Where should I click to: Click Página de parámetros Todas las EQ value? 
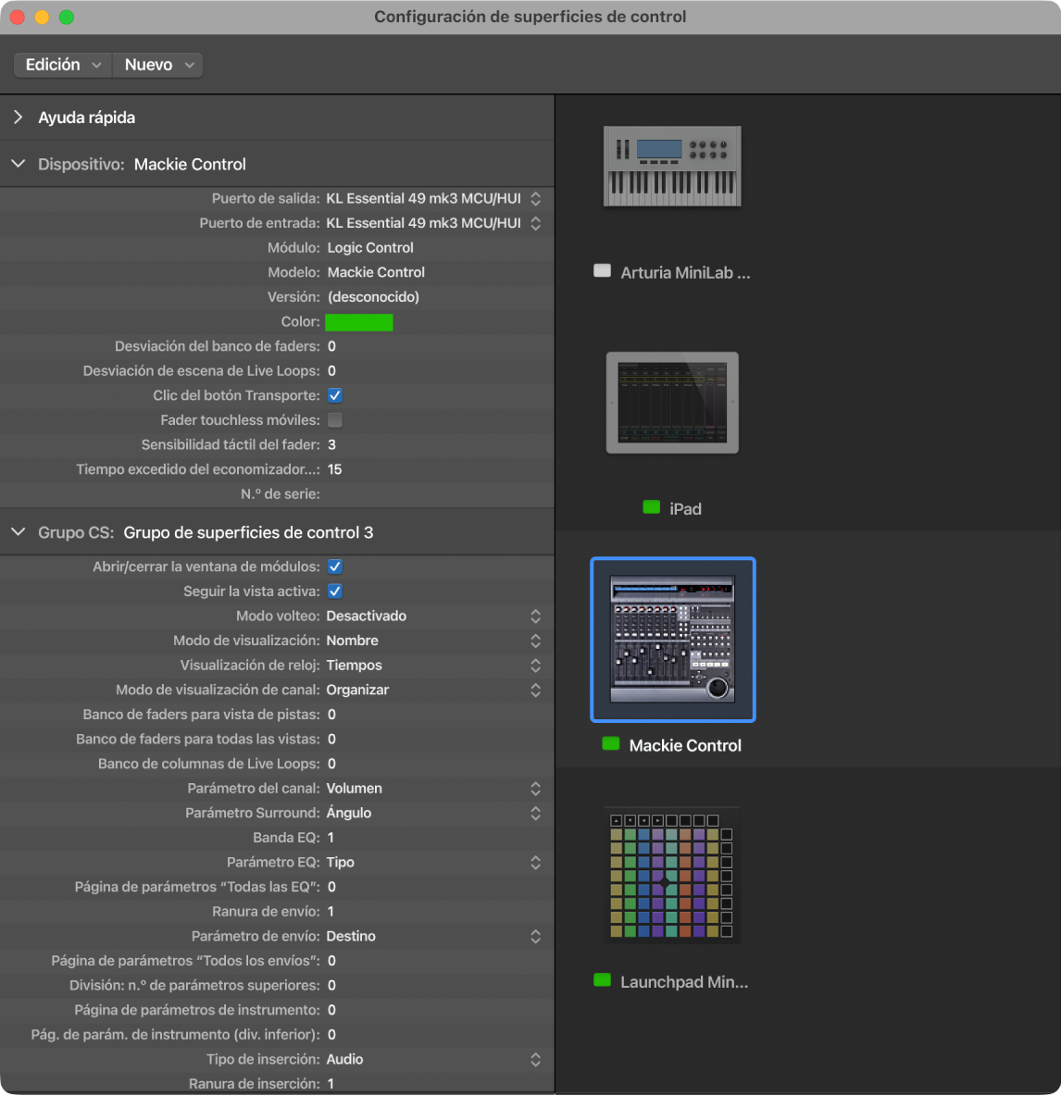pyautogui.click(x=332, y=887)
